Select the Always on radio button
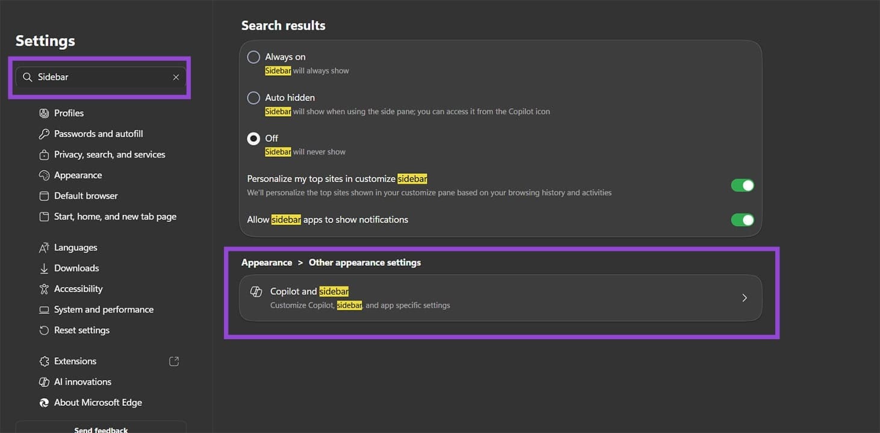This screenshot has height=433, width=880. click(x=253, y=57)
